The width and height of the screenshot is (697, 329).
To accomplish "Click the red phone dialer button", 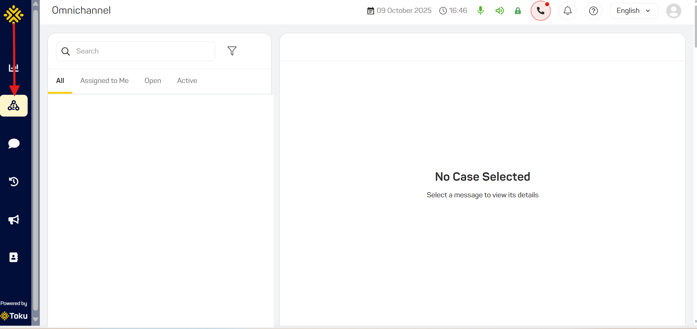I will point(541,11).
